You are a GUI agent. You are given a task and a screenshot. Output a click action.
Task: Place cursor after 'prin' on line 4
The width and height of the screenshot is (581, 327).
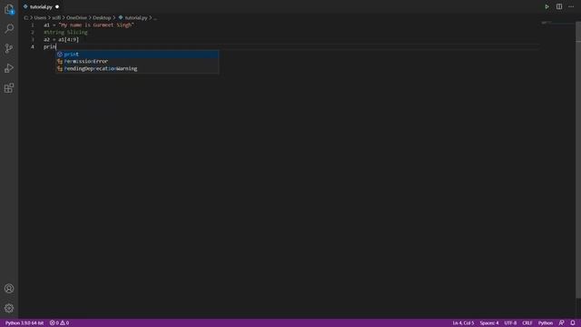(x=56, y=46)
